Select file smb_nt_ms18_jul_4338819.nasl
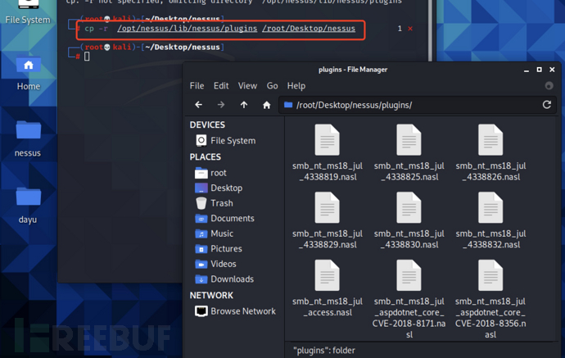Screen dimensions: 565x358 (328, 152)
